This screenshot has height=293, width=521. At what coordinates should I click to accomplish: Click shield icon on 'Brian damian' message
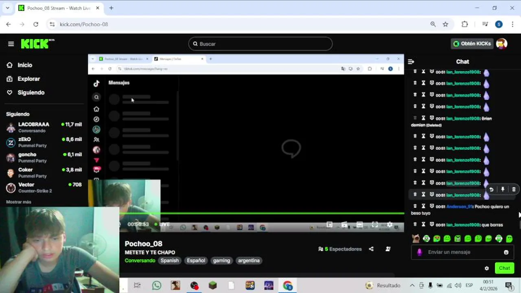click(x=432, y=118)
